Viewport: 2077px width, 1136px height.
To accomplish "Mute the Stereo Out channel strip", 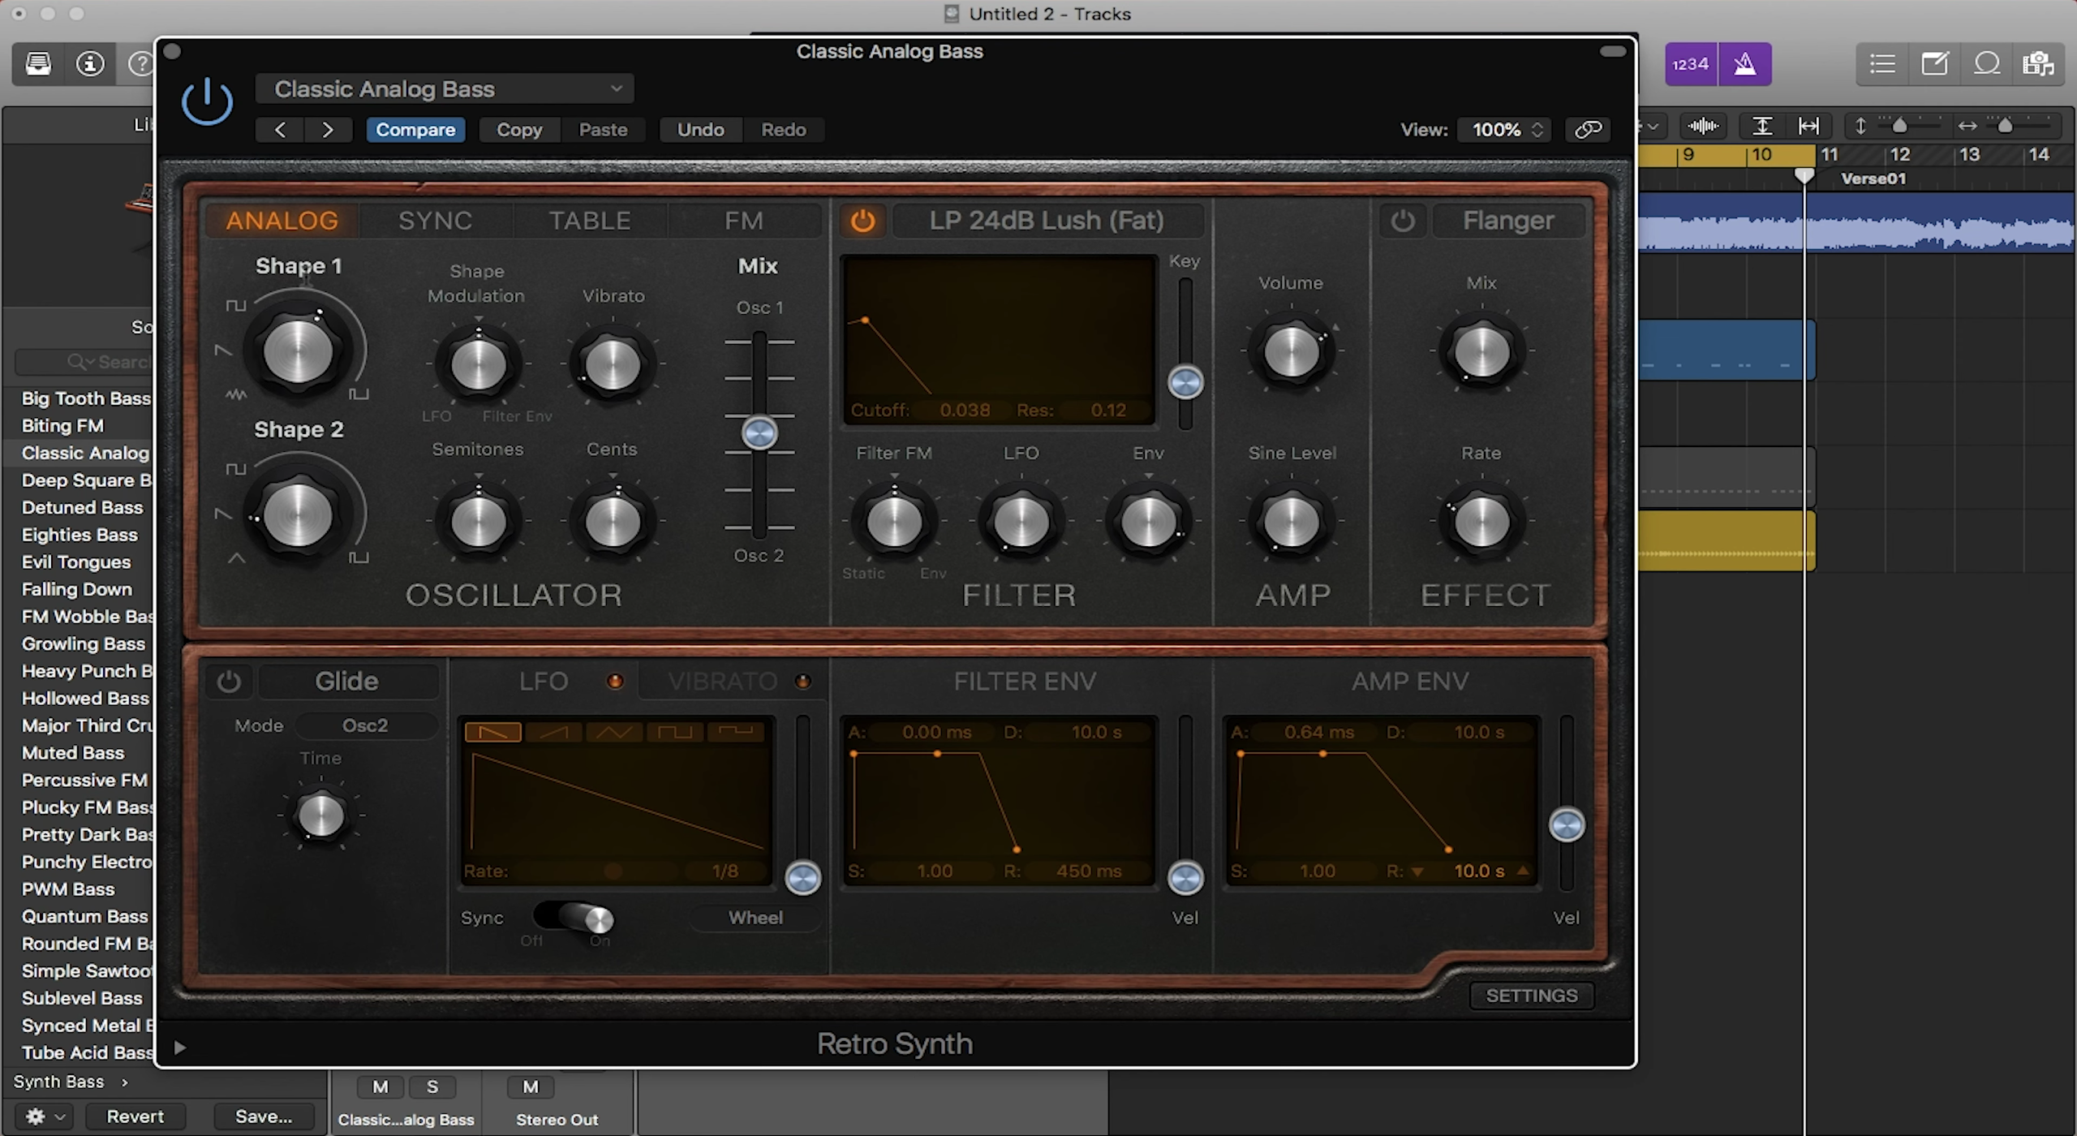I will [531, 1087].
